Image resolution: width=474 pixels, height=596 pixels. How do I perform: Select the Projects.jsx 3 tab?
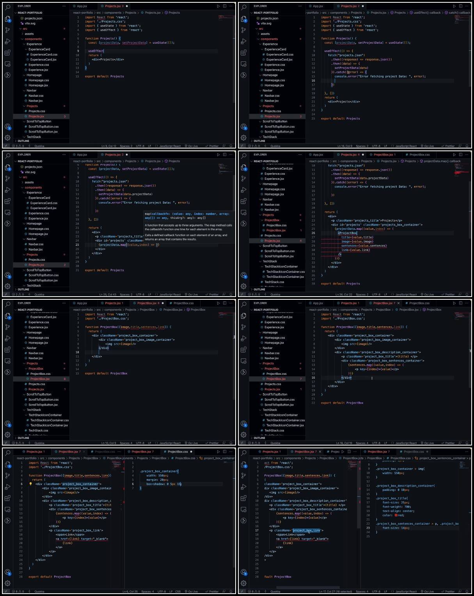(x=114, y=6)
